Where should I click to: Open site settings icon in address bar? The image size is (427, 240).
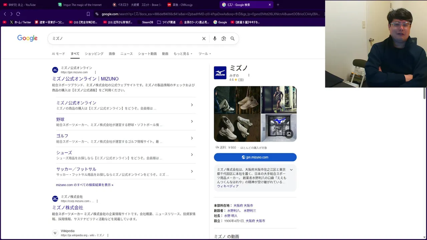click(97, 14)
